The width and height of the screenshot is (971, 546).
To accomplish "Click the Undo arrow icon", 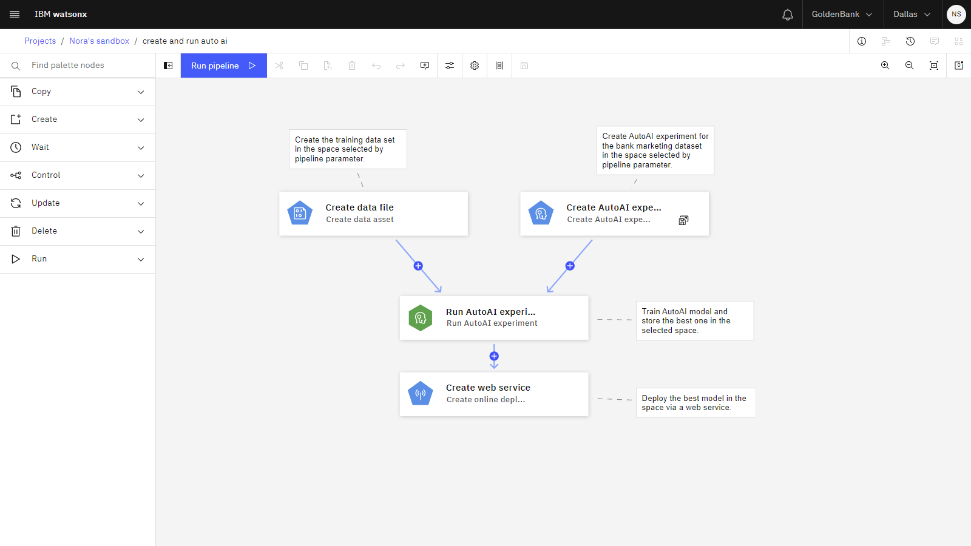I will click(x=376, y=66).
